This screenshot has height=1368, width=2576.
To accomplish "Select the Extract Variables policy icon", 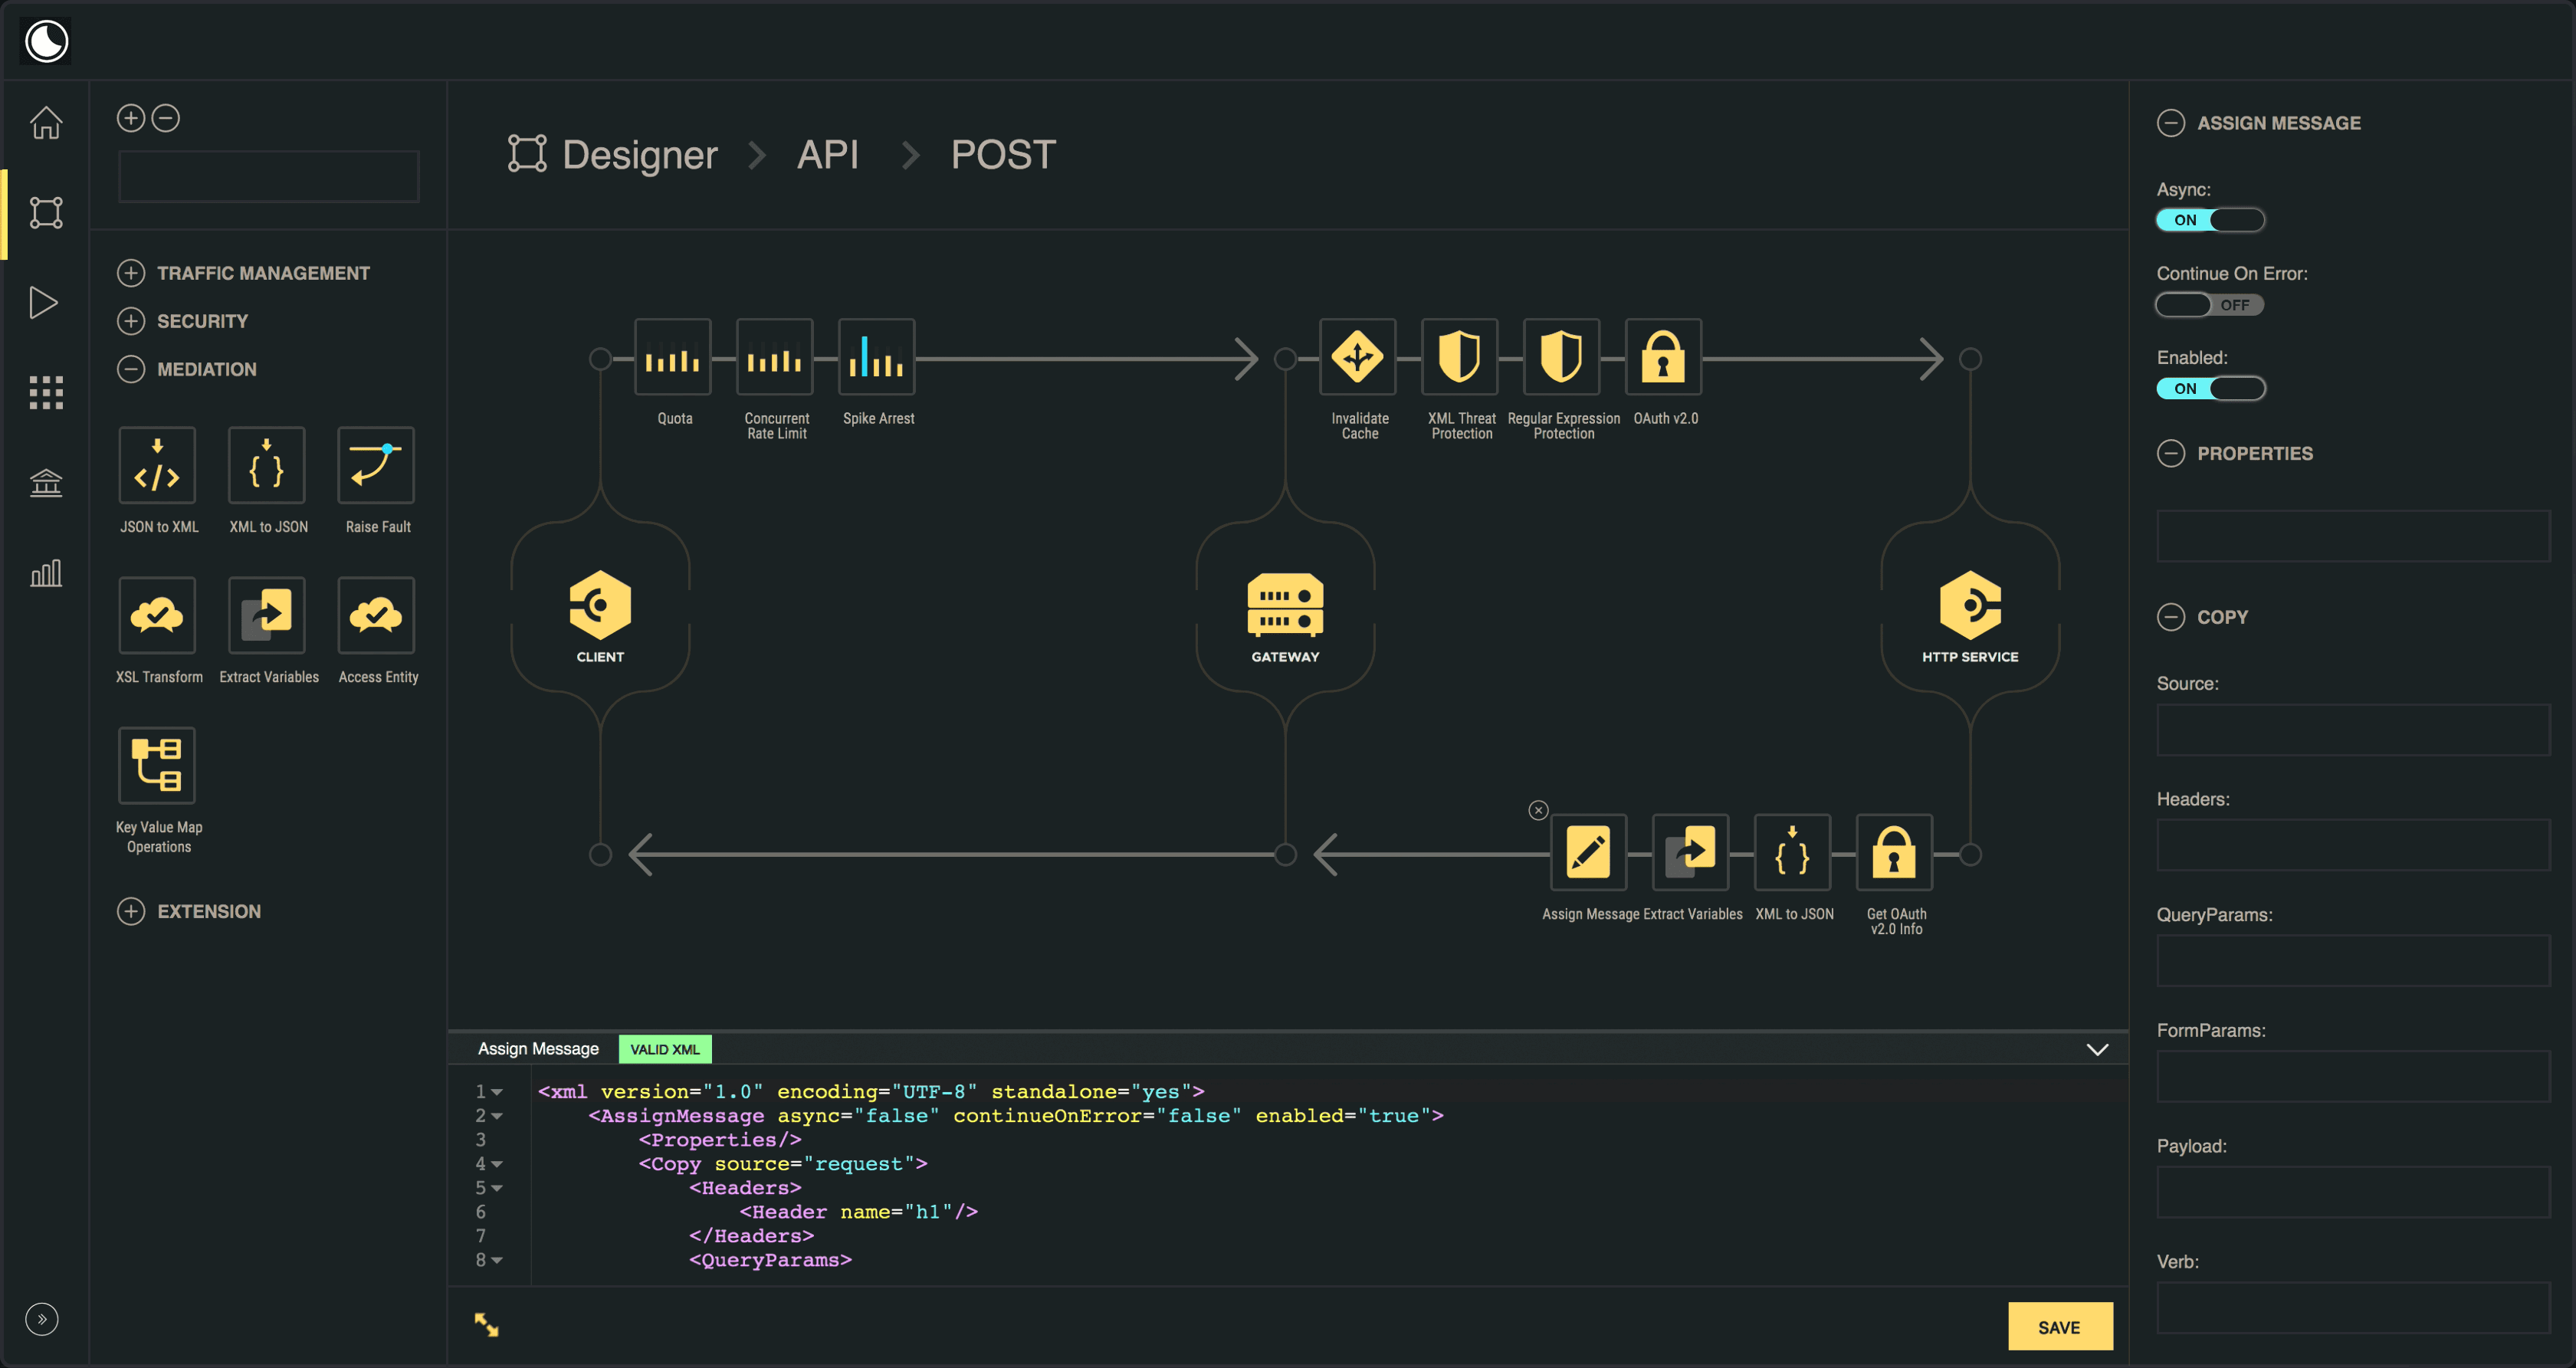I will tap(267, 615).
